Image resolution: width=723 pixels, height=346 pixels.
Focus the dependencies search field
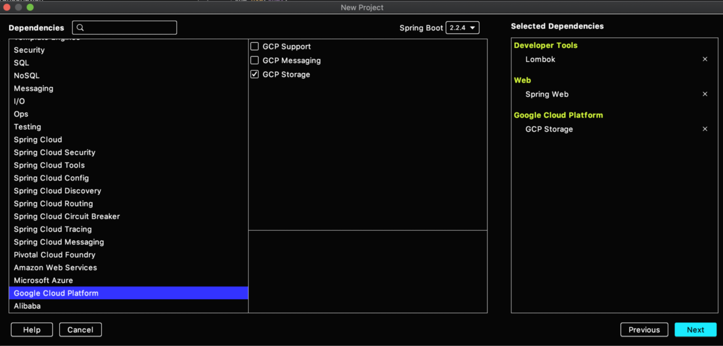(125, 28)
